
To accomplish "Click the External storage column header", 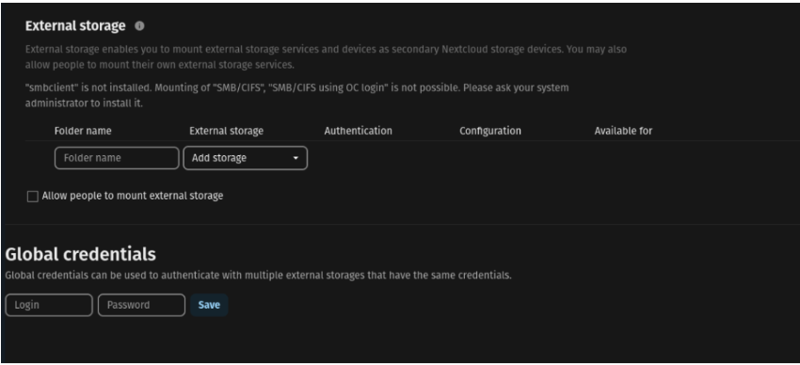I will pos(227,131).
